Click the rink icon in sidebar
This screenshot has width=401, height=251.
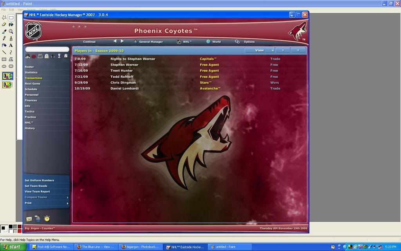(40, 56)
